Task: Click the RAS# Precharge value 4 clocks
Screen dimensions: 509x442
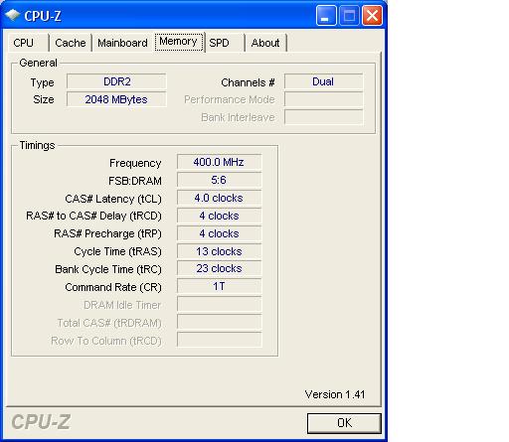Action: pos(219,233)
